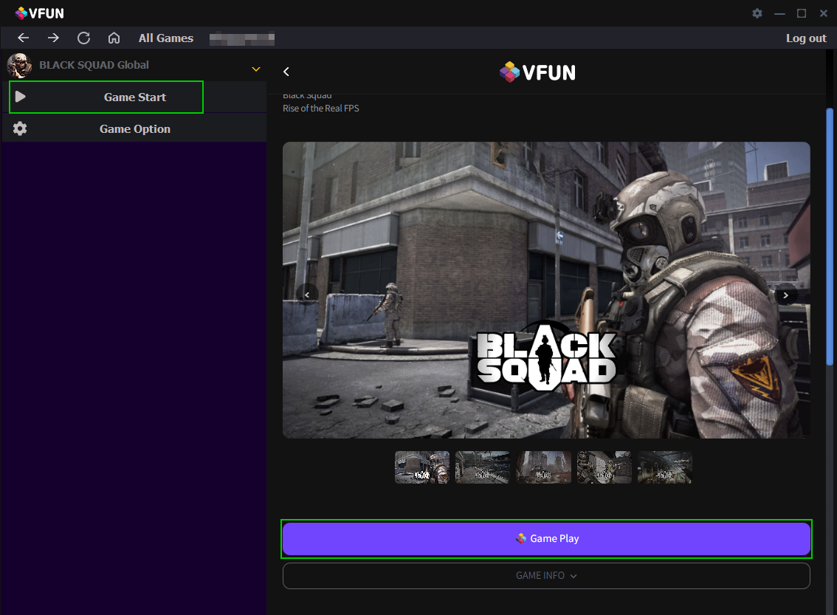Close the VFUN launcher window
837x615 pixels.
[x=823, y=13]
